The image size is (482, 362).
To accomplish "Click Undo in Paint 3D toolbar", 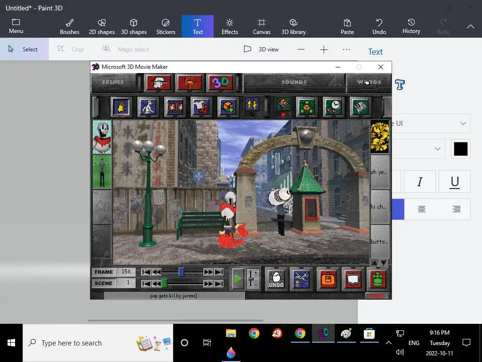I will tap(379, 26).
